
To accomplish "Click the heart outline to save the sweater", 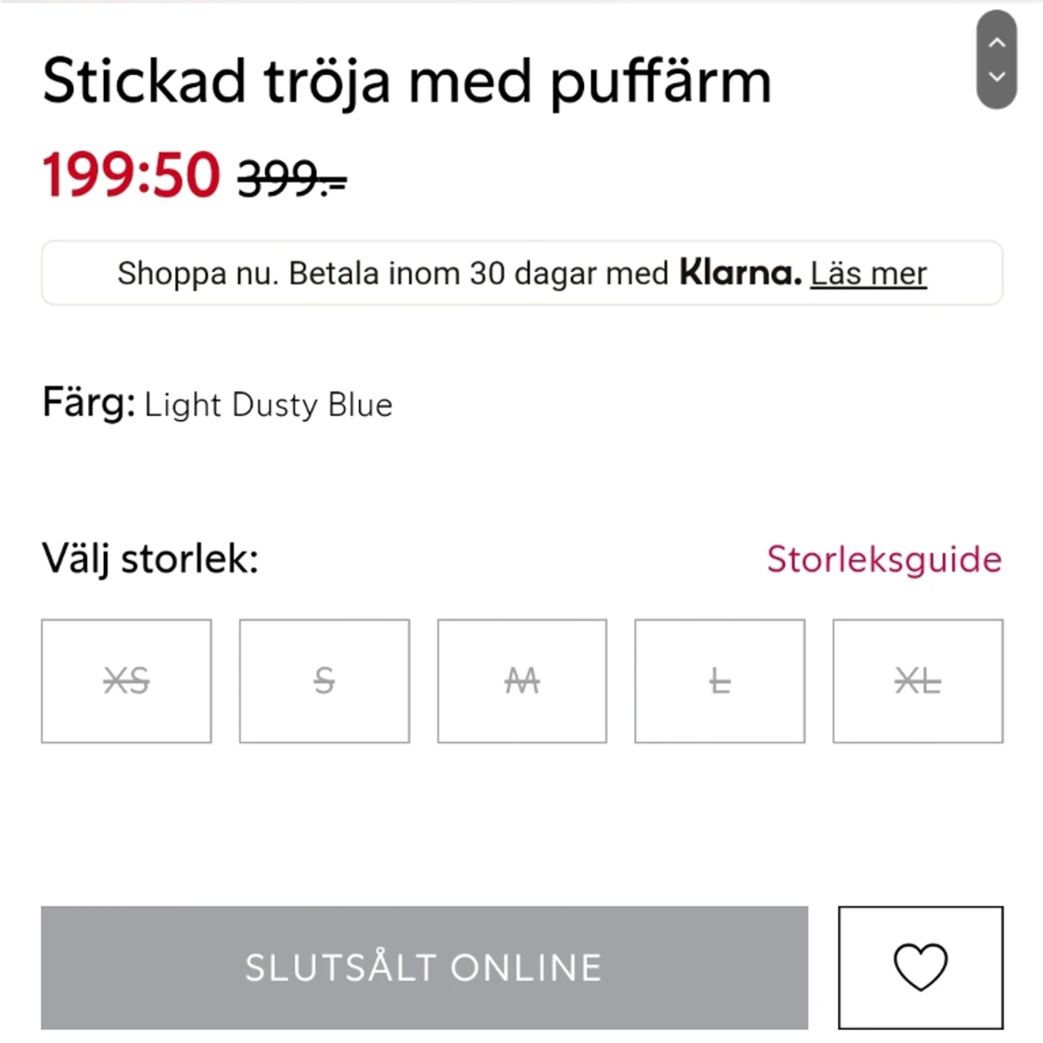I will 920,968.
